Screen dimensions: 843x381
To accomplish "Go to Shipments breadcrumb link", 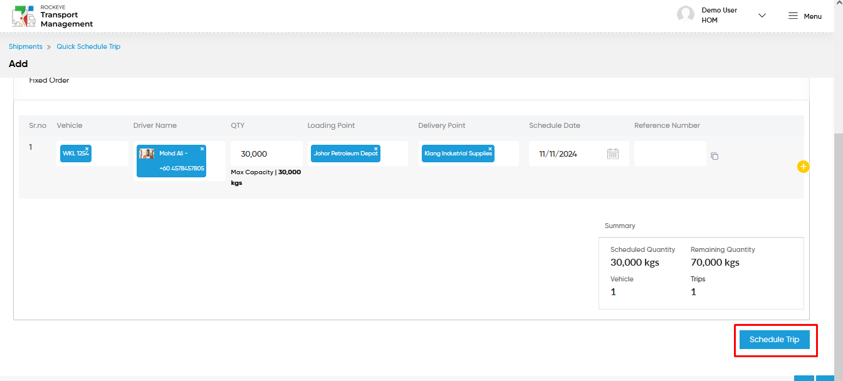I will click(26, 47).
